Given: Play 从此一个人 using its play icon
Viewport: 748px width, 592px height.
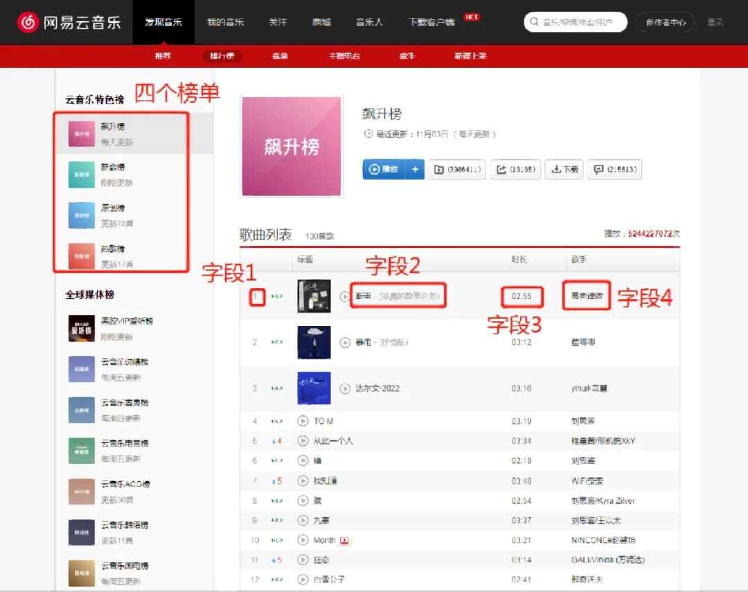Looking at the screenshot, I should (303, 441).
